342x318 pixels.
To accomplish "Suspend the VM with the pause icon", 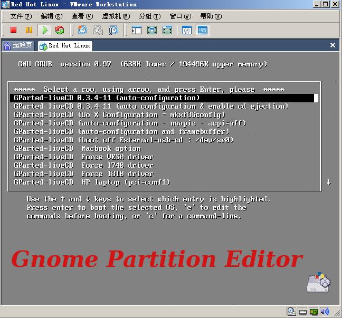I will [x=29, y=30].
